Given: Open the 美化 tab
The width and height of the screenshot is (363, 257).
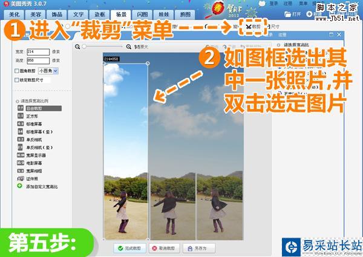Looking at the screenshot, I should 15,15.
